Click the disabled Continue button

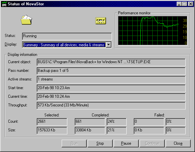point(152,143)
